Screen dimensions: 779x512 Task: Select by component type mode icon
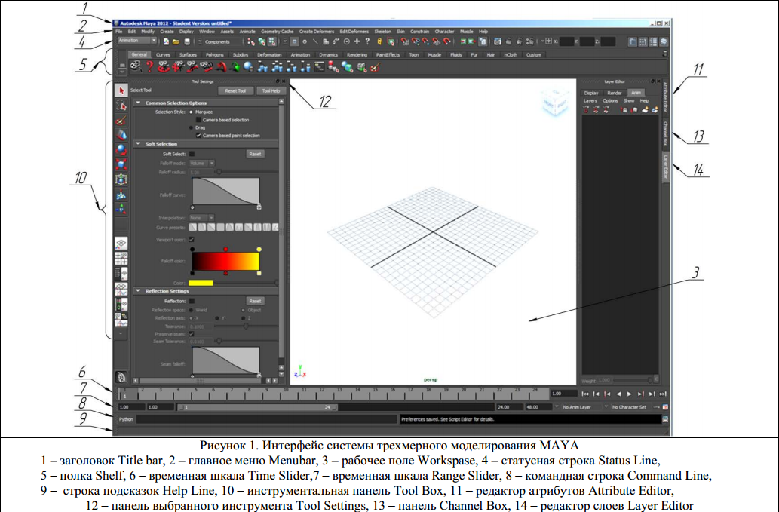pyautogui.click(x=271, y=41)
